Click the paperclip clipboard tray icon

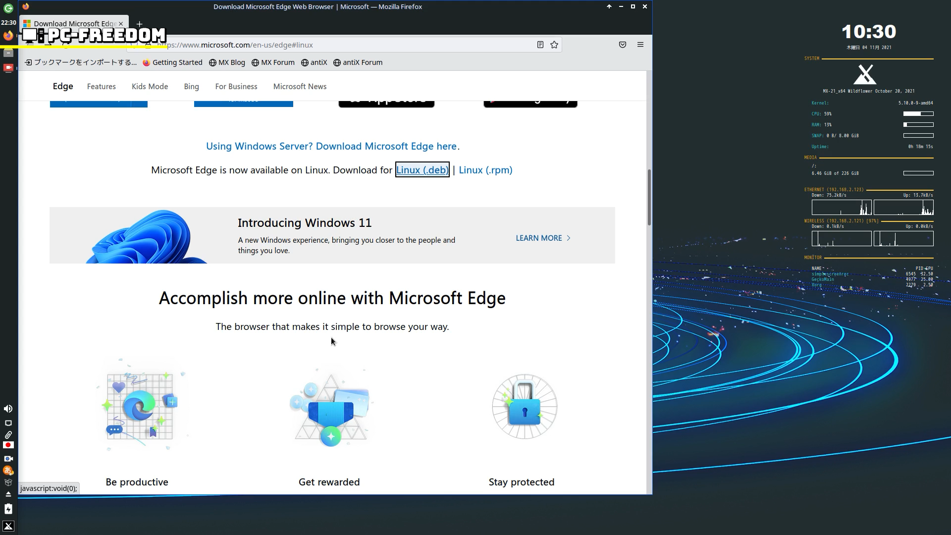(8, 435)
